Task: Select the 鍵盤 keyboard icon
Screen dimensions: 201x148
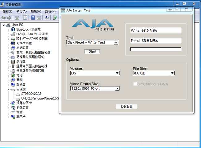Action: click(x=13, y=112)
